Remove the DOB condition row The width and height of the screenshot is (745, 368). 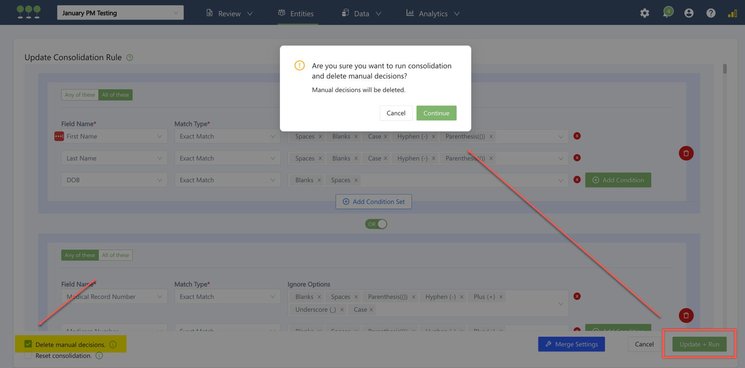(x=577, y=180)
